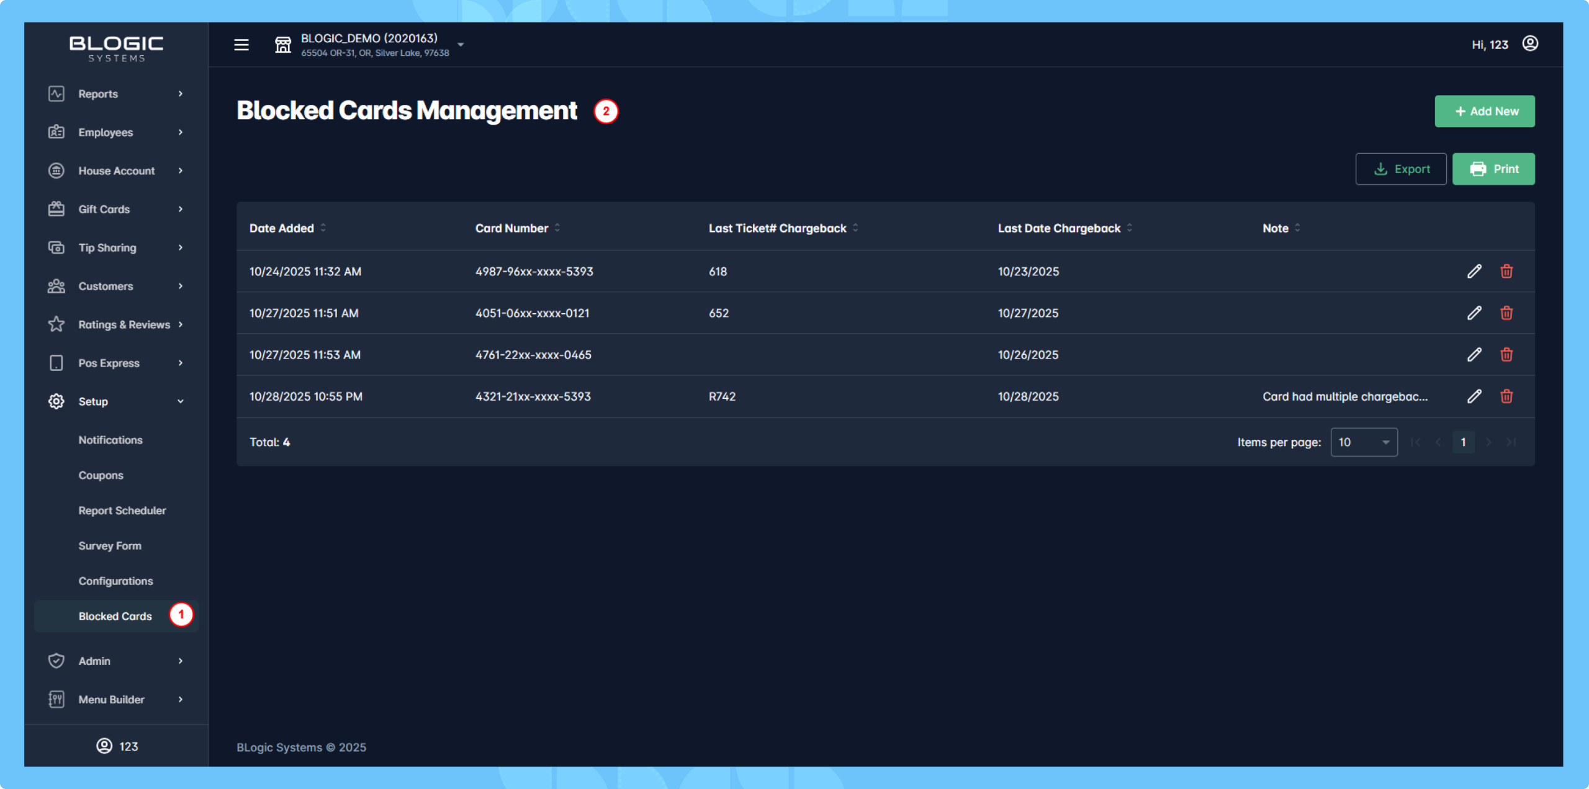This screenshot has height=789, width=1589.
Task: Print the blocked cards table
Action: pyautogui.click(x=1493, y=169)
